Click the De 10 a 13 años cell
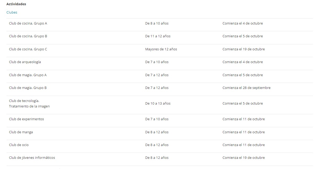The image size is (321, 169). pos(158,104)
